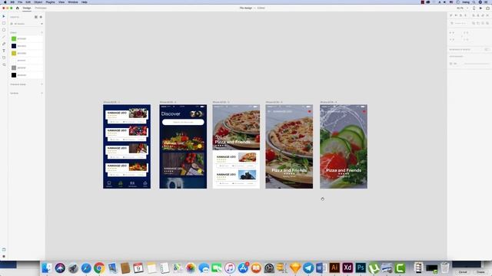Image resolution: width=492 pixels, height=276 pixels.
Task: Click the Align Top icon
Action: pyautogui.click(x=451, y=15)
